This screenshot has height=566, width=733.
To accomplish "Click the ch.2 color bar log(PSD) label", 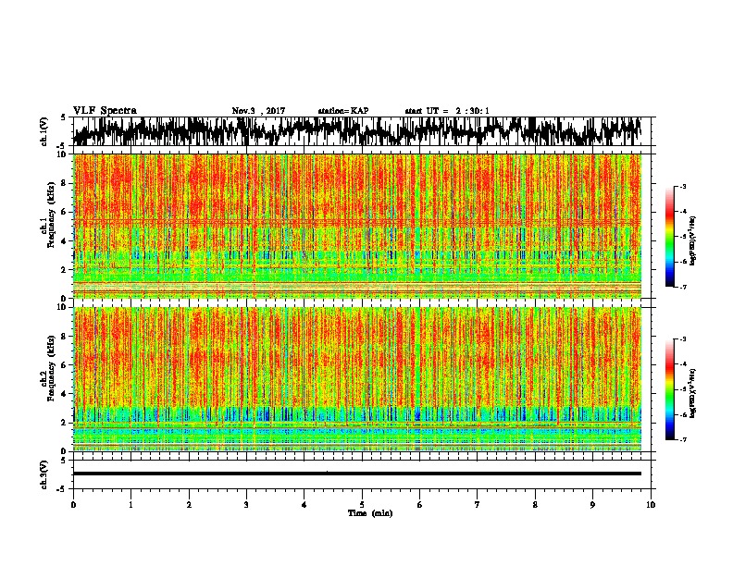I will 692,393.
